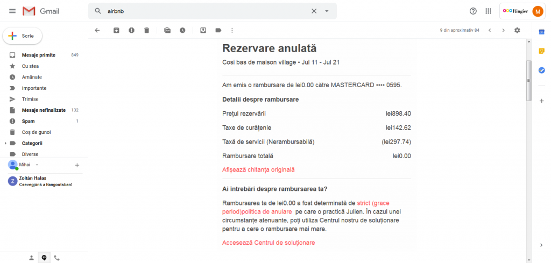Screen dimensions: 551x263
Task: Get add-ons with the plus icon
Action: [x=541, y=101]
